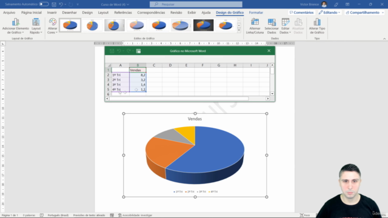Switch to Página Inicial tab
The width and height of the screenshot is (388, 218).
32,13
